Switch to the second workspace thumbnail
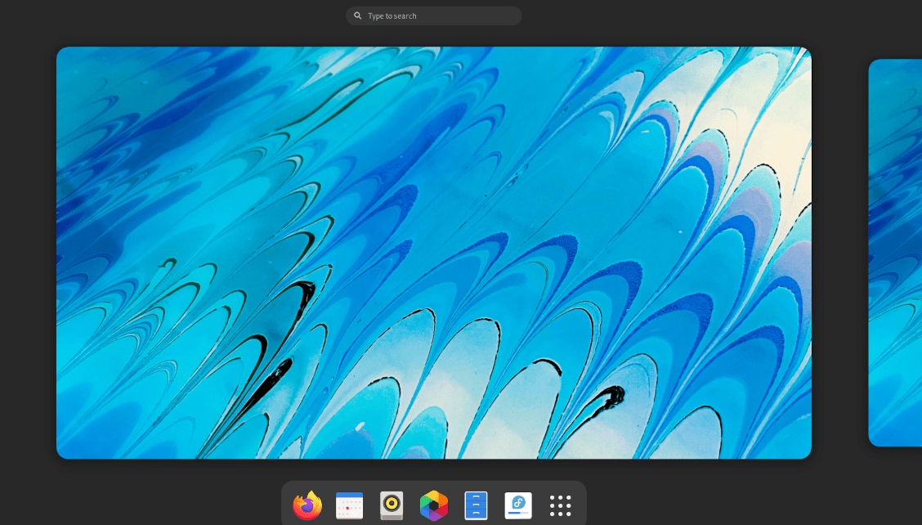This screenshot has width=922, height=525. coord(895,253)
